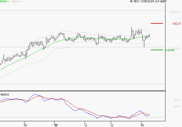Viewport: 182px width, 127px height.
Task: Click the green 145.95 support value
Action: [170, 50]
